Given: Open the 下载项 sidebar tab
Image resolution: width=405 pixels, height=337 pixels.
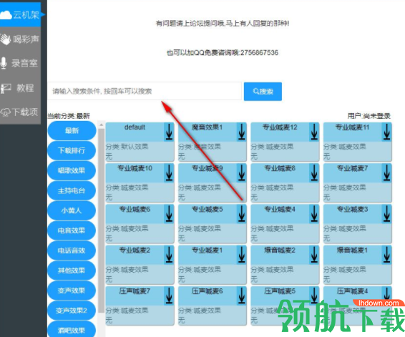Looking at the screenshot, I should click(21, 112).
